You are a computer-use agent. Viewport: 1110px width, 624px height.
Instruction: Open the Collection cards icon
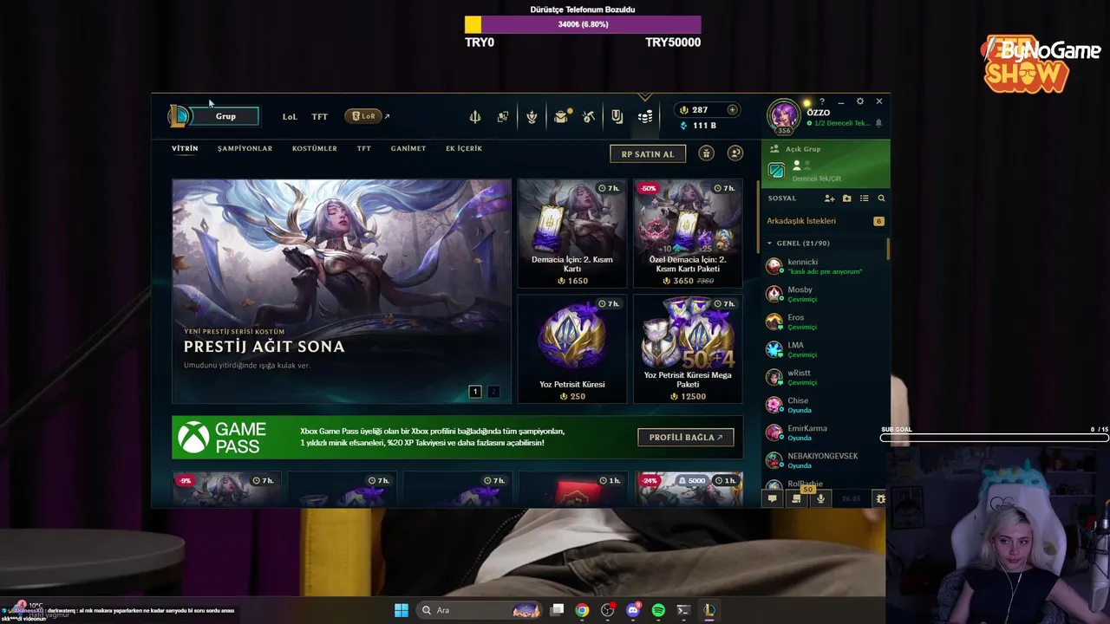pos(503,117)
